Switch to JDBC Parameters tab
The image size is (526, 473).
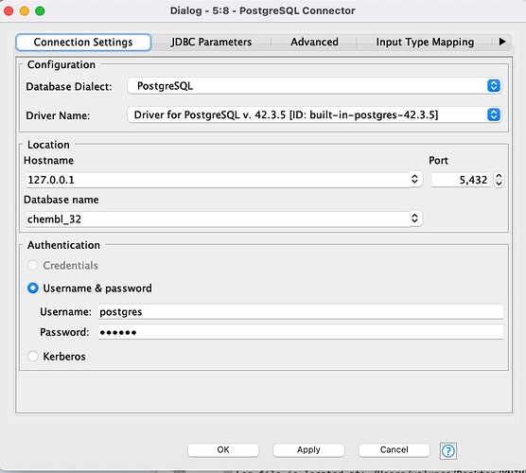pyautogui.click(x=211, y=42)
